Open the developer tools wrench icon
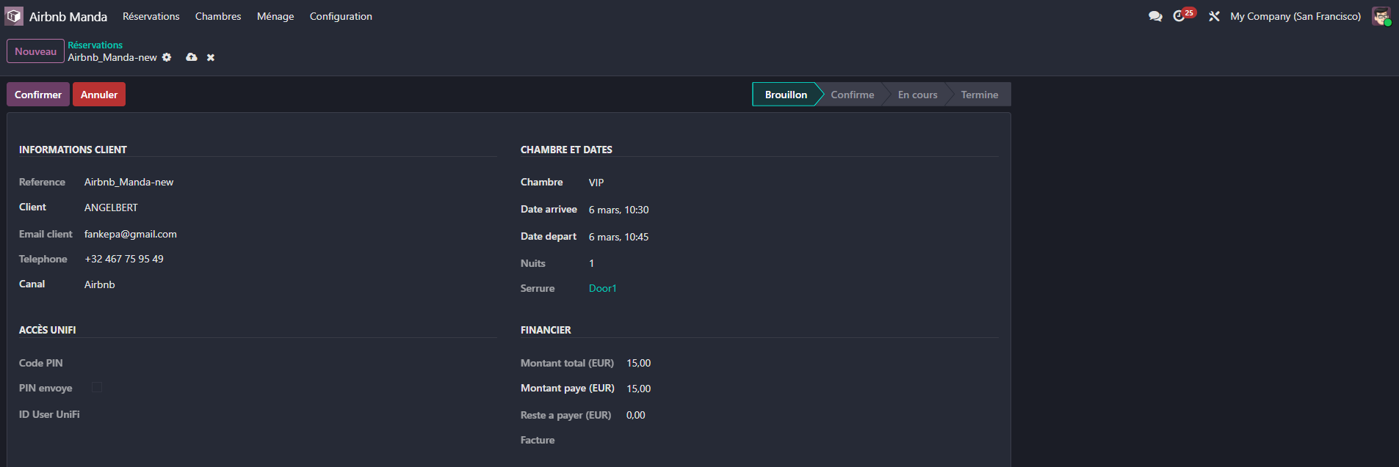Screen dimensions: 1399x467 1214,16
